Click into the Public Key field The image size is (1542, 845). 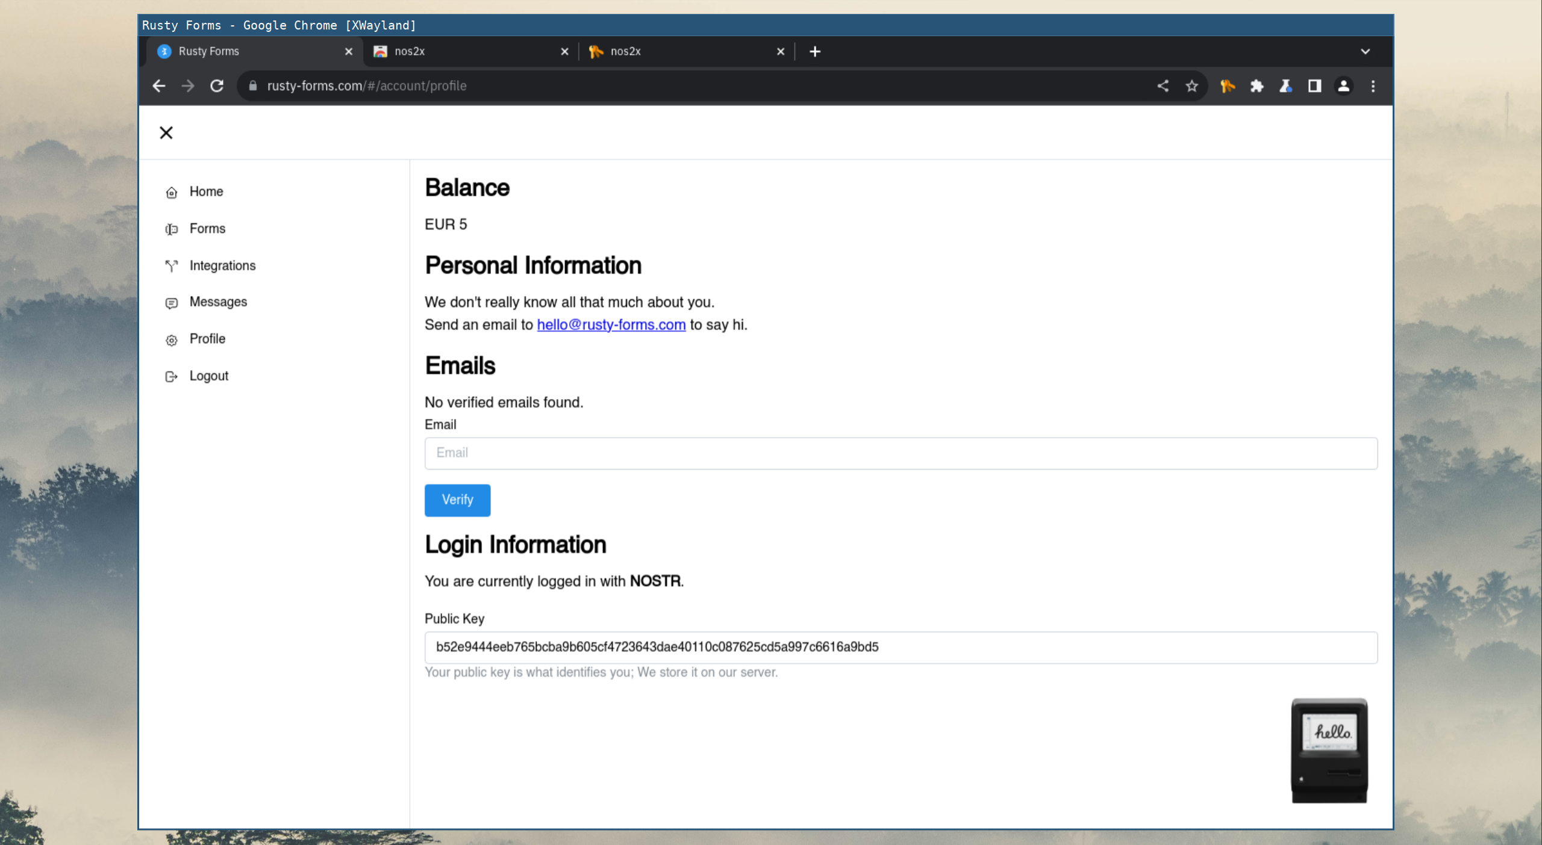pos(901,648)
